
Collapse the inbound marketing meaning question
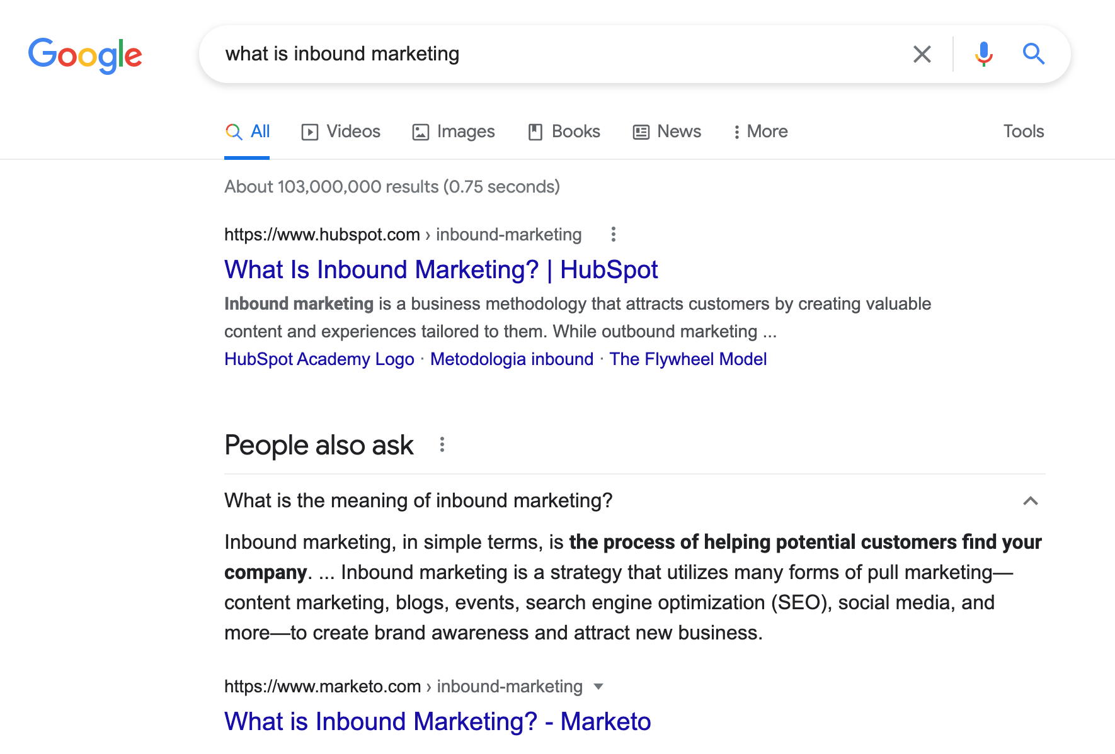1030,501
